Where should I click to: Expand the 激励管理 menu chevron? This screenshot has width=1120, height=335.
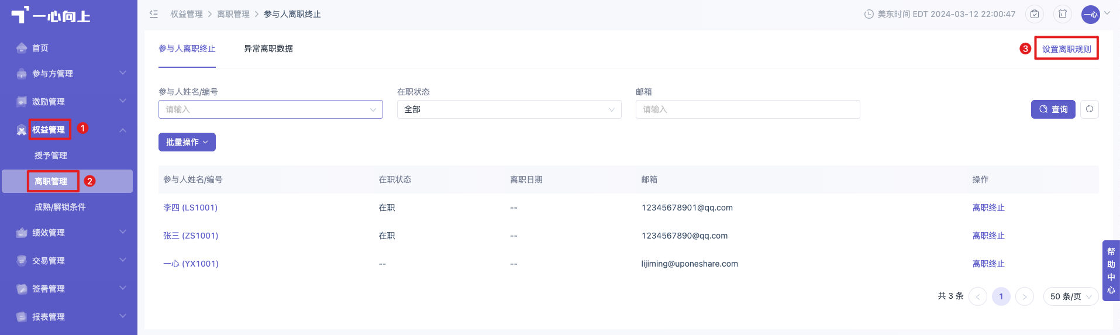pyautogui.click(x=123, y=101)
